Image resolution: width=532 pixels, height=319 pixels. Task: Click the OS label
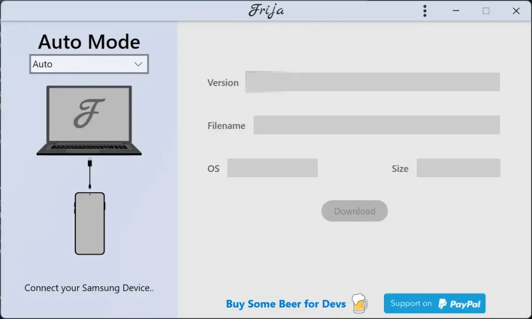pos(214,169)
